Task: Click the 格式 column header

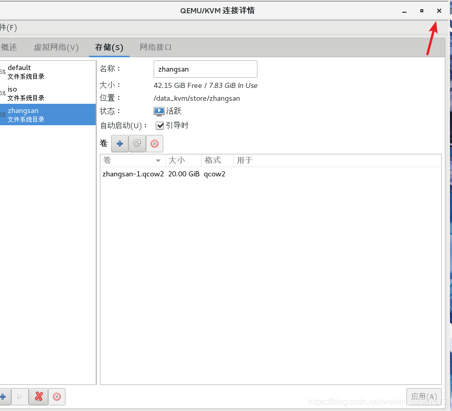Action: [218, 161]
